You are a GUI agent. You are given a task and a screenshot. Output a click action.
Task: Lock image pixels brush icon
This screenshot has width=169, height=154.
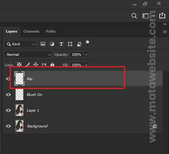(28, 64)
